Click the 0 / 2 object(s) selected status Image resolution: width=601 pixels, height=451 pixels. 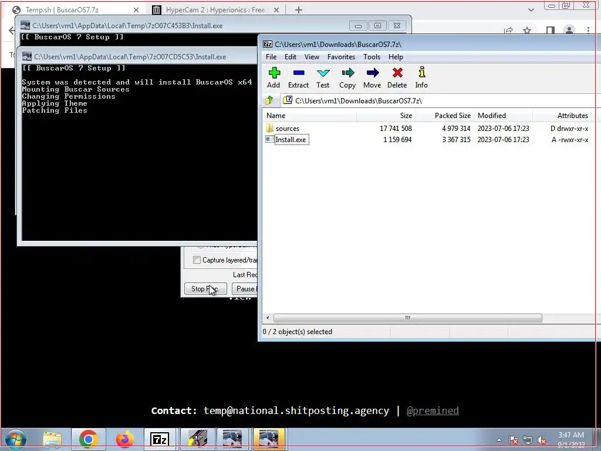pyautogui.click(x=298, y=332)
